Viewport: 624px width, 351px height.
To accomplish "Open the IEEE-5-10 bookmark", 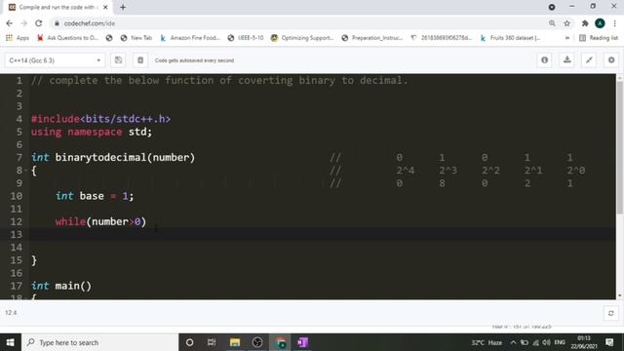I will pos(246,38).
